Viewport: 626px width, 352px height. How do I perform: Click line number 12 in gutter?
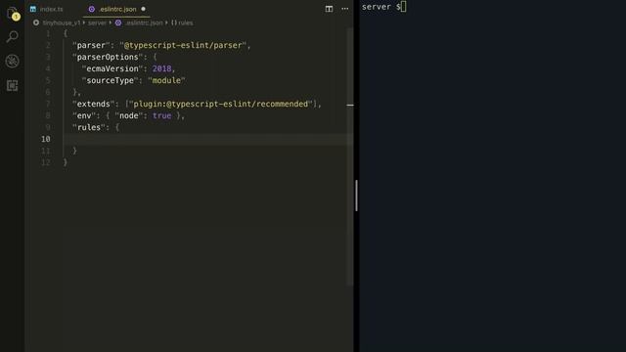tap(46, 163)
